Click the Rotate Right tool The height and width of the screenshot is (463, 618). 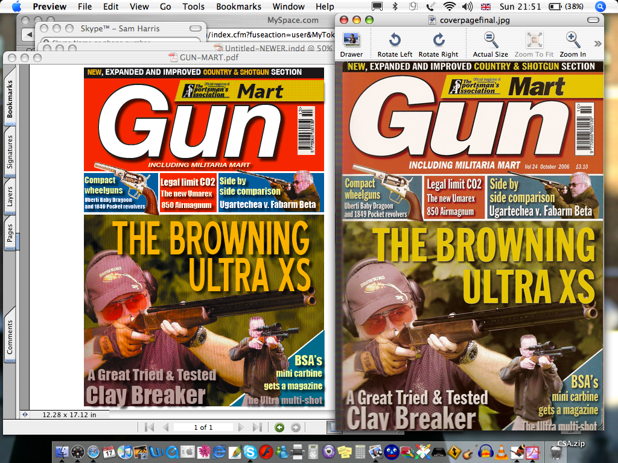pos(438,44)
